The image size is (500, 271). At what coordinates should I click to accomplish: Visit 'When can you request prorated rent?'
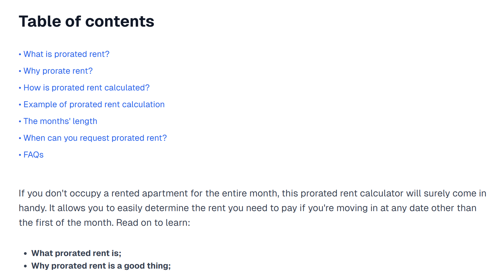pyautogui.click(x=95, y=138)
